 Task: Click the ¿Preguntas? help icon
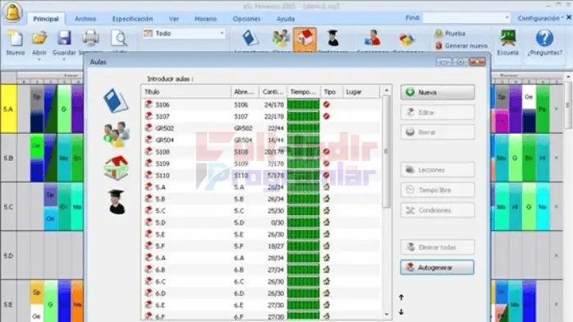(544, 38)
